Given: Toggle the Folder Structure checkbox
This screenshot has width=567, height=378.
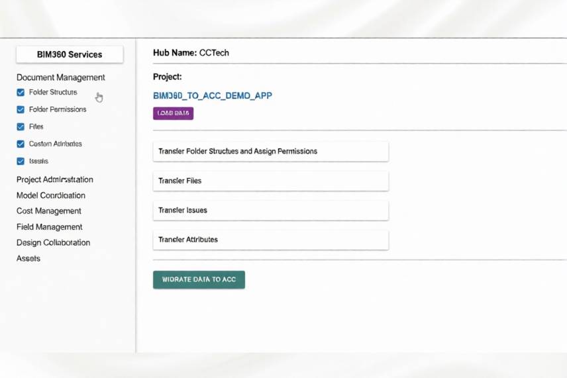Looking at the screenshot, I should point(21,93).
